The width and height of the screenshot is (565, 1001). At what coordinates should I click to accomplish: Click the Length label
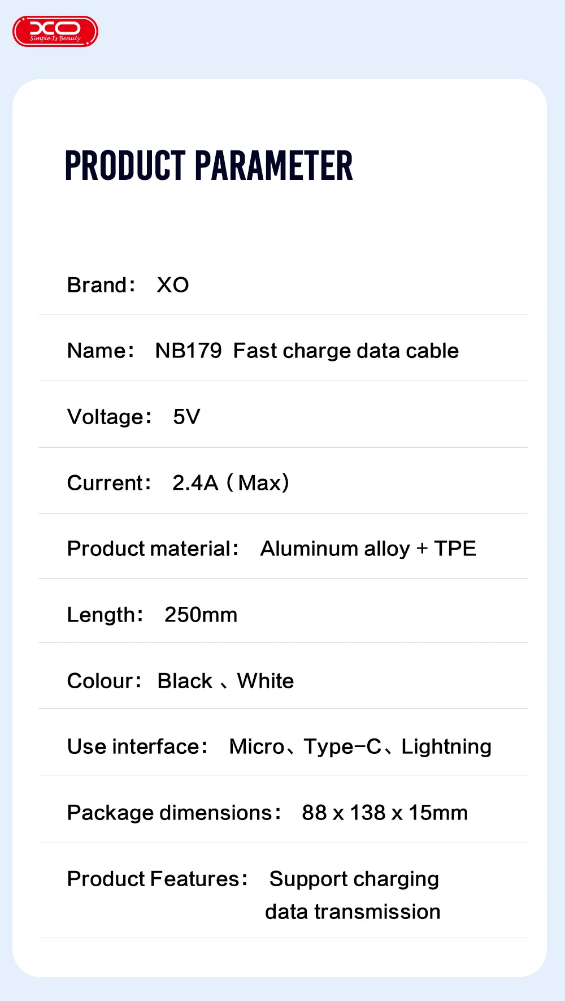click(105, 615)
